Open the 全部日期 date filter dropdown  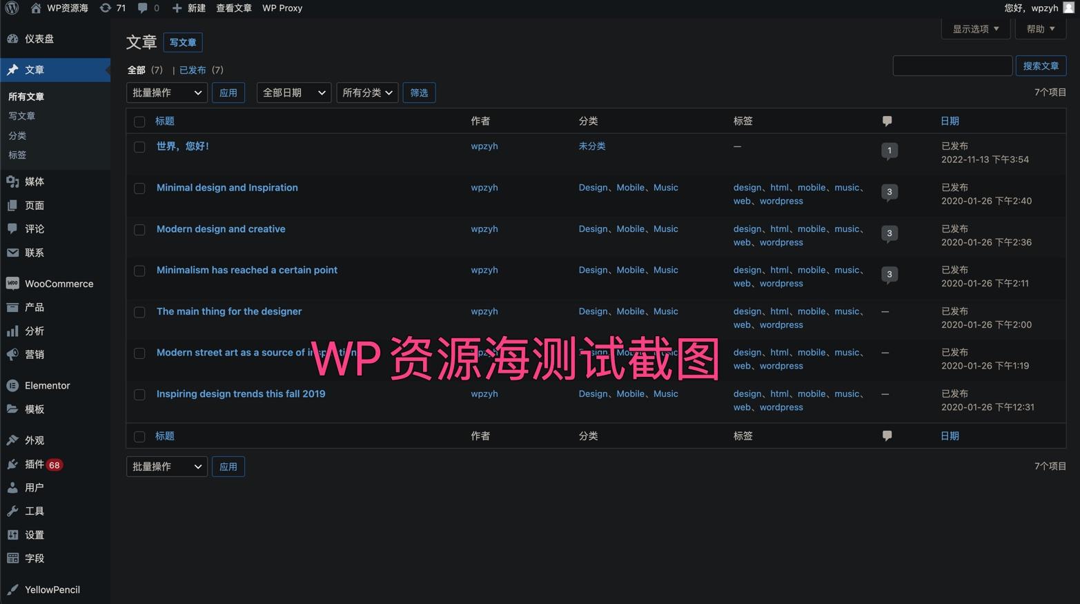[294, 92]
